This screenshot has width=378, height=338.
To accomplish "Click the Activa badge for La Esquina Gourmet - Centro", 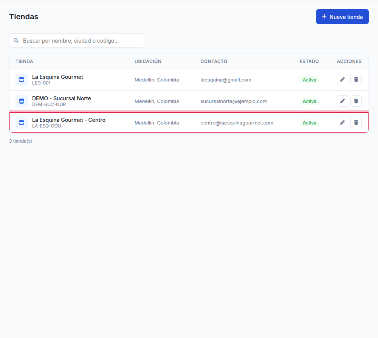I will coord(309,123).
